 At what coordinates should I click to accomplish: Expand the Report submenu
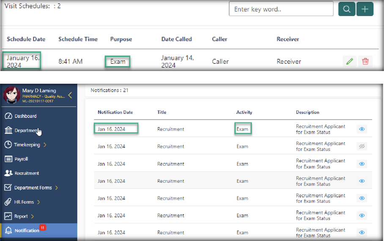tap(33, 216)
